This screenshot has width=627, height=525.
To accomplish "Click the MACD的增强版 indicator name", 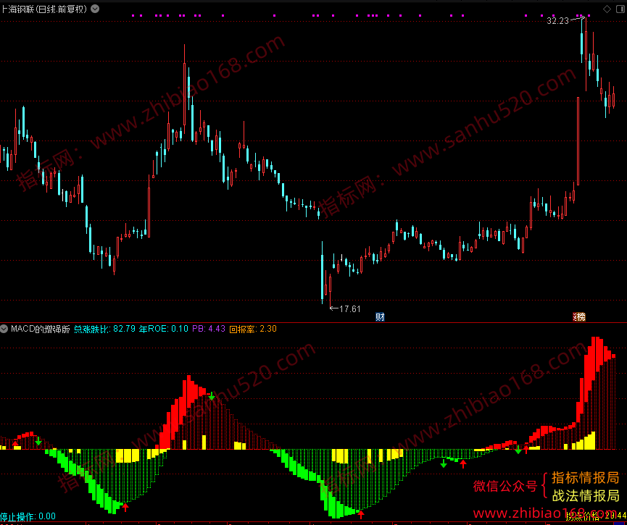I will (41, 329).
